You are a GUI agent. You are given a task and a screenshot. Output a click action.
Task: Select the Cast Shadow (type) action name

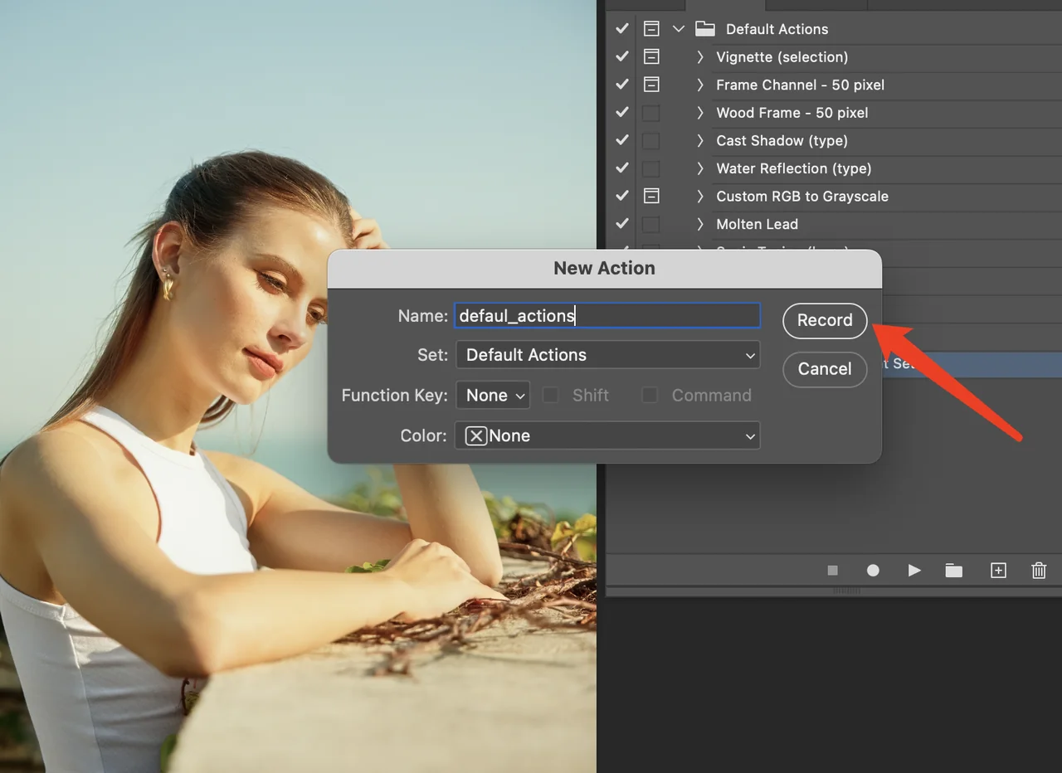pyautogui.click(x=782, y=140)
